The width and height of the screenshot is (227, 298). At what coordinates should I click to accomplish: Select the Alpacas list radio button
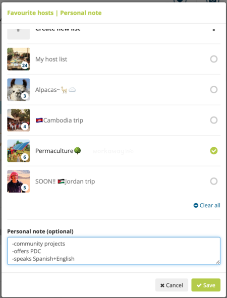point(214,90)
